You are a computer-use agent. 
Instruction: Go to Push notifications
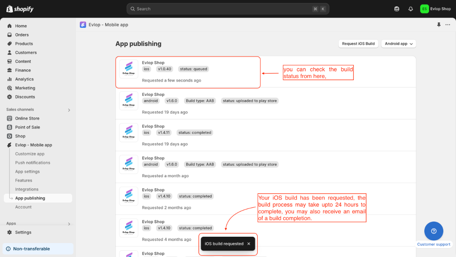33,163
